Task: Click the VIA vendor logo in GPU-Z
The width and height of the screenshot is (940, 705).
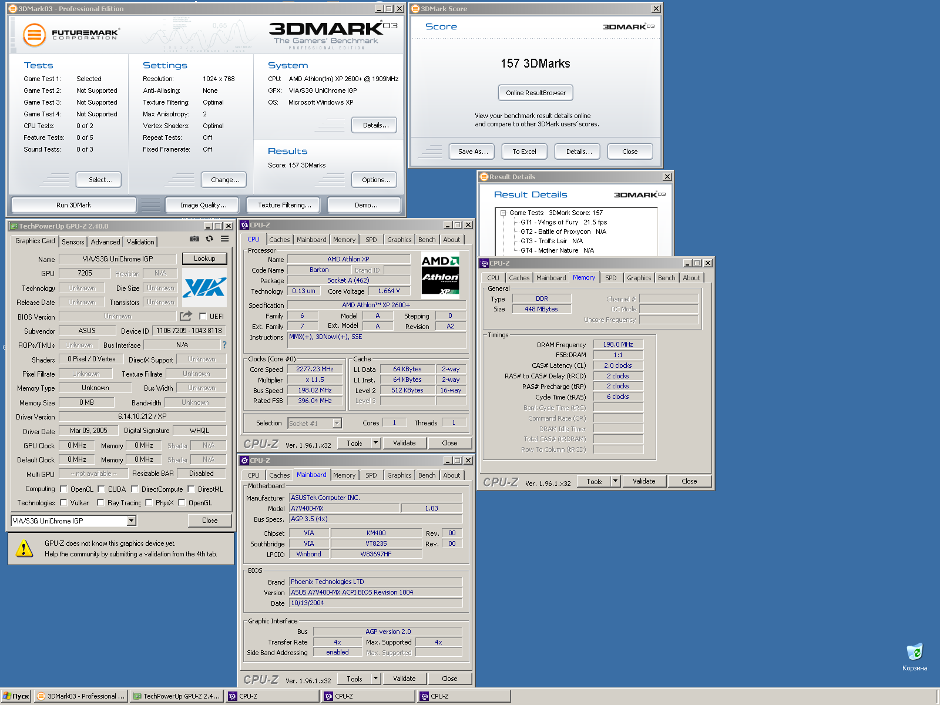Action: click(x=204, y=287)
